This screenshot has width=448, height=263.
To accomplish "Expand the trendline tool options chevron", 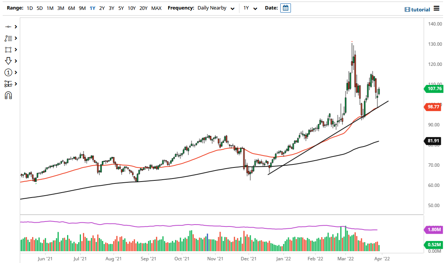I will [x=16, y=27].
